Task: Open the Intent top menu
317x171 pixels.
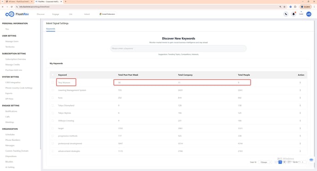Action: coord(87,14)
